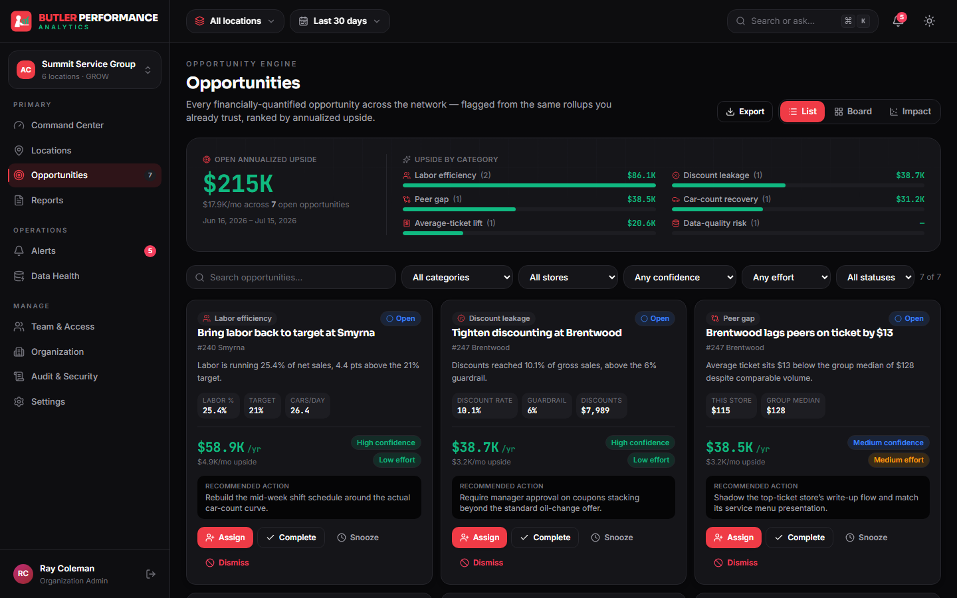Click the Data-quality risk icon
Image resolution: width=957 pixels, height=598 pixels.
point(676,223)
